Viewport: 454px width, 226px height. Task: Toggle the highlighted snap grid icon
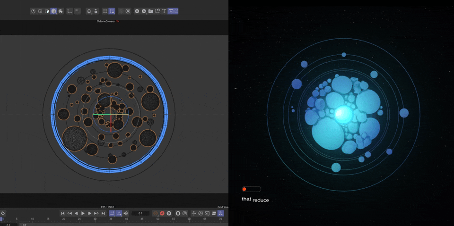pyautogui.click(x=112, y=11)
